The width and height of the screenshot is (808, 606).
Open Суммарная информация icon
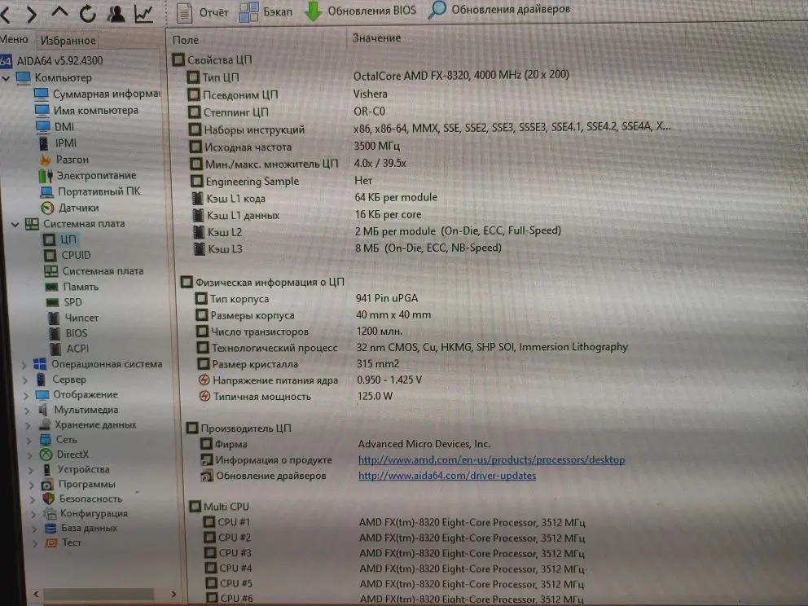point(42,94)
